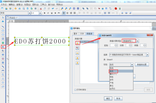Open the 编辑(E) menu
The image size is (156, 103).
point(12,5)
